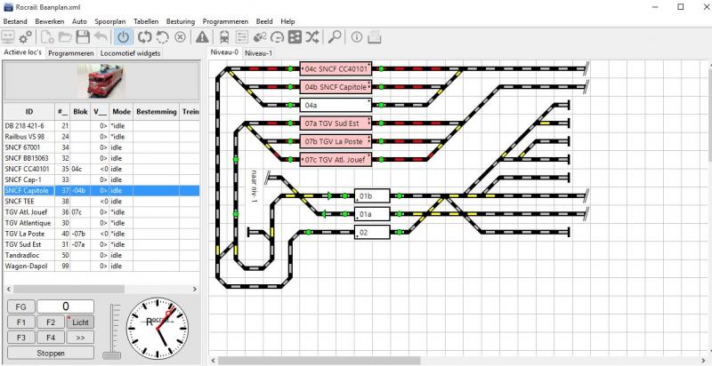The image size is (712, 366).
Task: Open Rocrail properties gears icon
Action: click(x=25, y=37)
